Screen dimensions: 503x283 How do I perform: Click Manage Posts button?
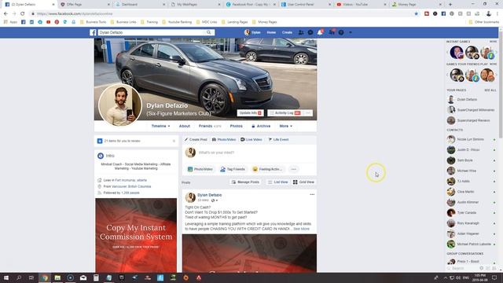coord(245,182)
